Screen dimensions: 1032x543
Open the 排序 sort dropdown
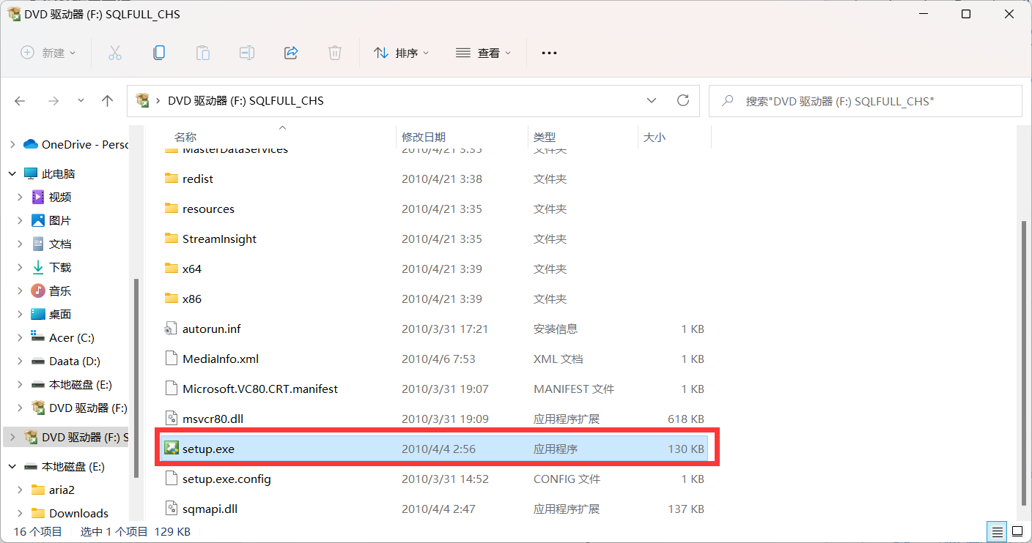[x=402, y=53]
